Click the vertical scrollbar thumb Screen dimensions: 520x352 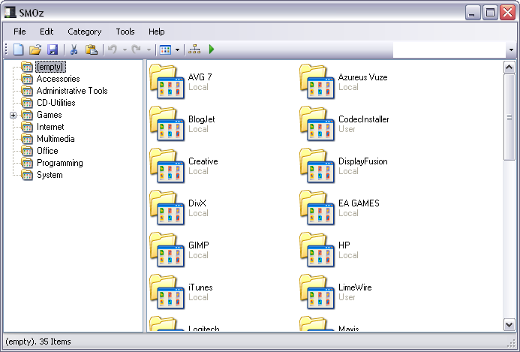509,117
